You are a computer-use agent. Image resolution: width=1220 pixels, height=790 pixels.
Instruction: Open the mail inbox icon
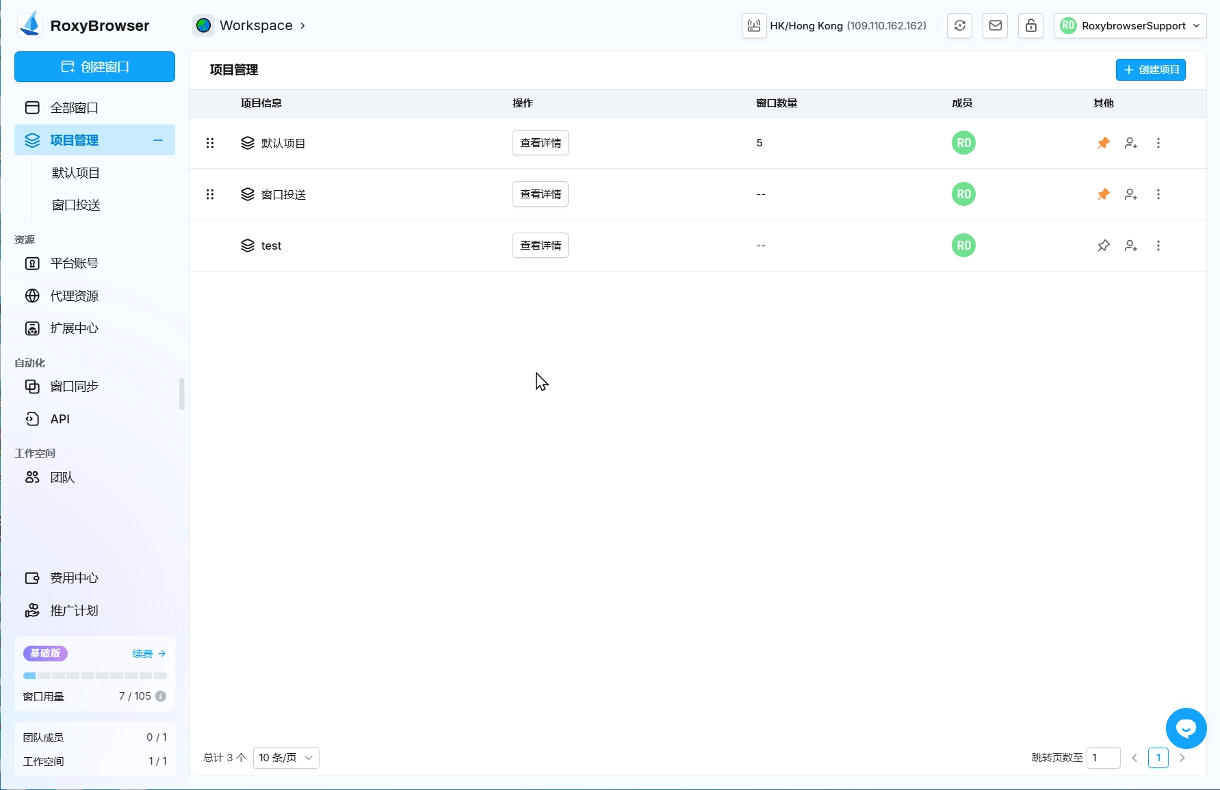995,26
